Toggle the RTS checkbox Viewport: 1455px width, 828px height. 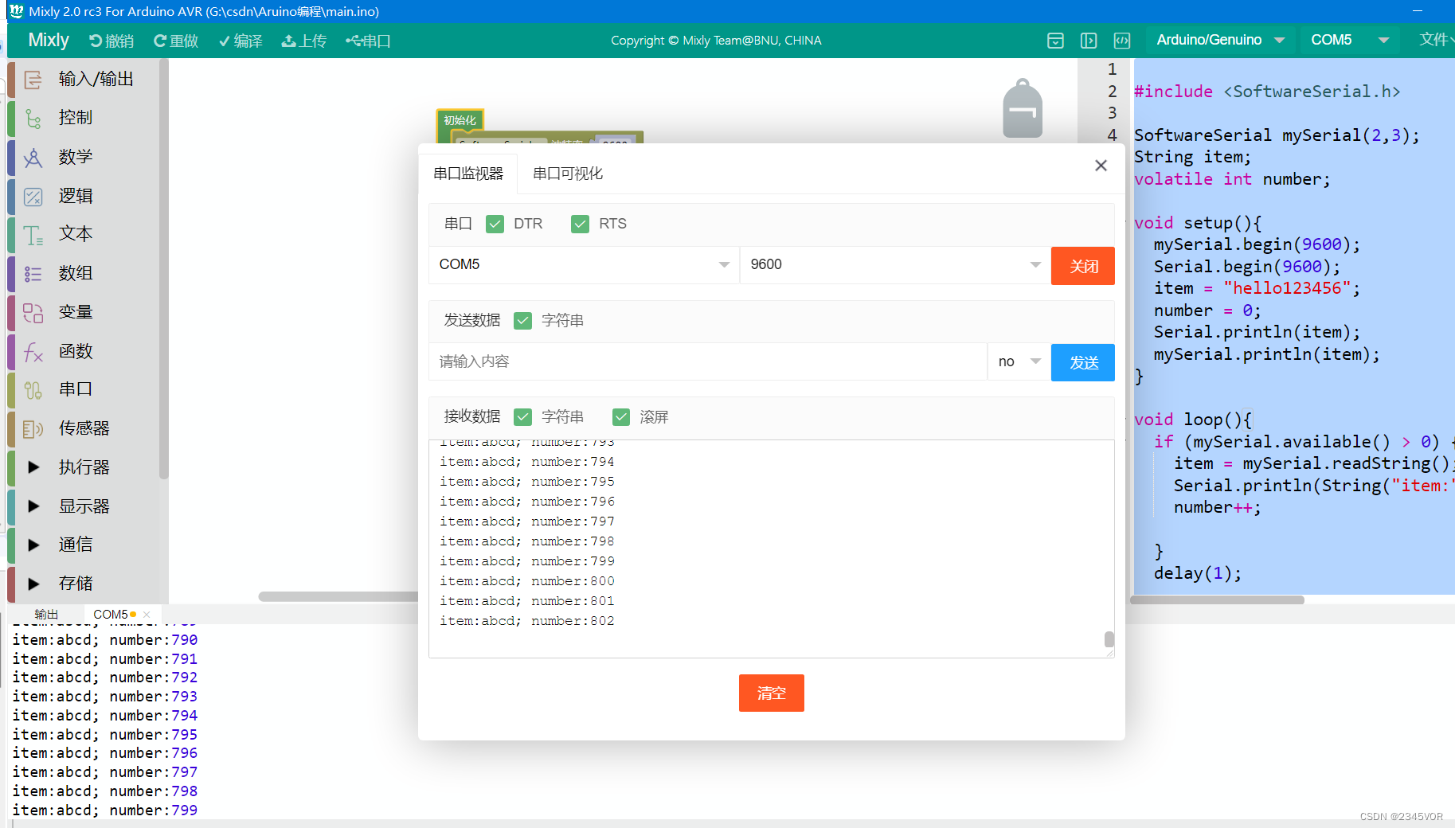580,224
